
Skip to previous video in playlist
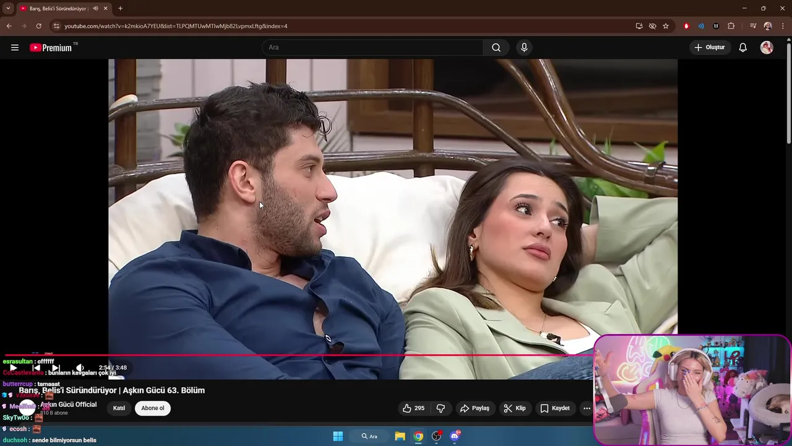point(37,368)
